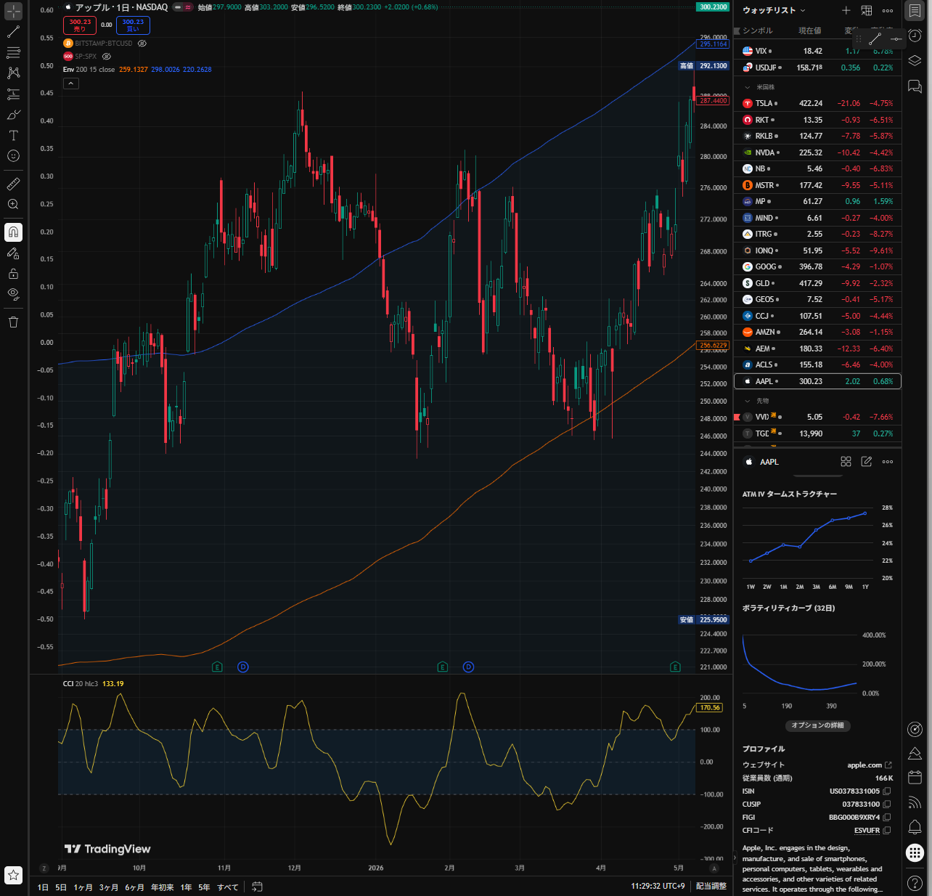Set chart range to 6ヶ月
Viewport: 932px width, 896px height.
[x=134, y=887]
